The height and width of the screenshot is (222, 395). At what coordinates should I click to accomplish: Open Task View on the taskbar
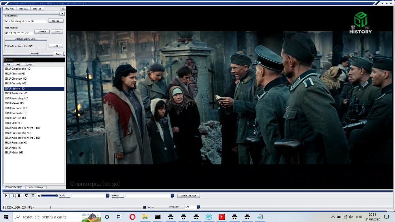pyautogui.click(x=119, y=217)
